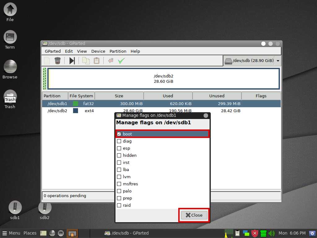The width and height of the screenshot is (317, 238).
Task: Click the paste partition clipboard icon
Action: (x=97, y=61)
